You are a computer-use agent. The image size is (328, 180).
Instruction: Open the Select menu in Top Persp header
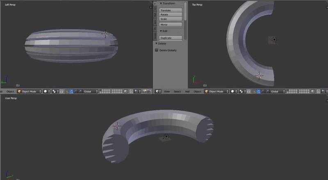(x=177, y=91)
